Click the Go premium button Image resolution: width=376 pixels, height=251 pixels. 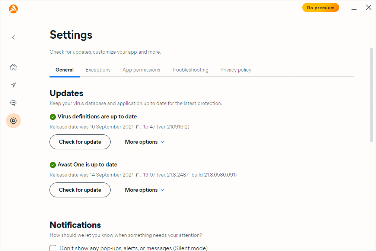pos(320,8)
